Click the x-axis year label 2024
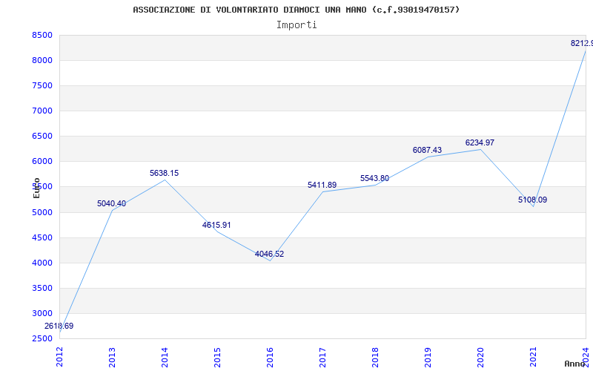 coord(586,357)
